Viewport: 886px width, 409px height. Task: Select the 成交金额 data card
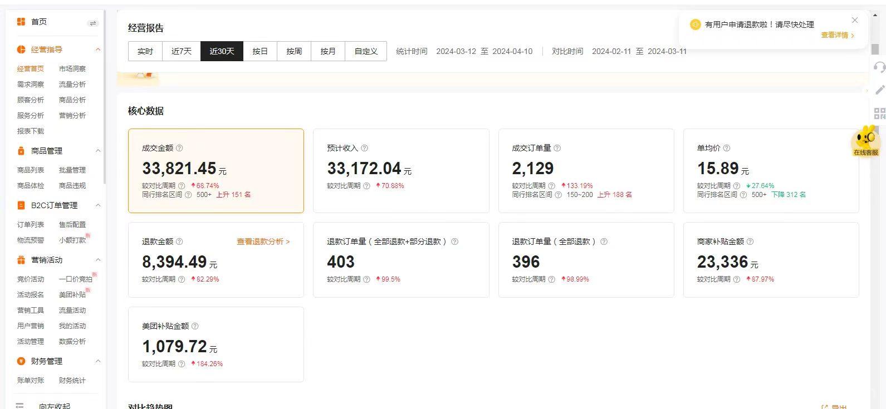click(x=216, y=171)
